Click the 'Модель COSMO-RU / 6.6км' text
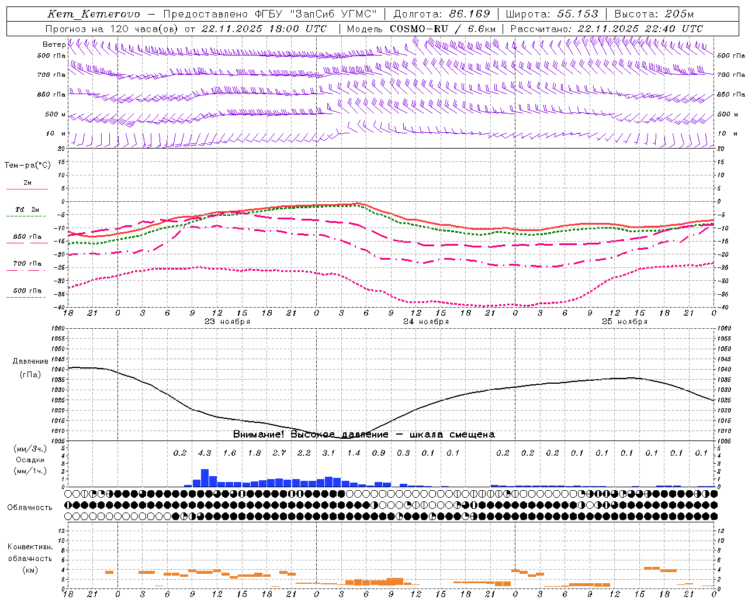 point(421,29)
